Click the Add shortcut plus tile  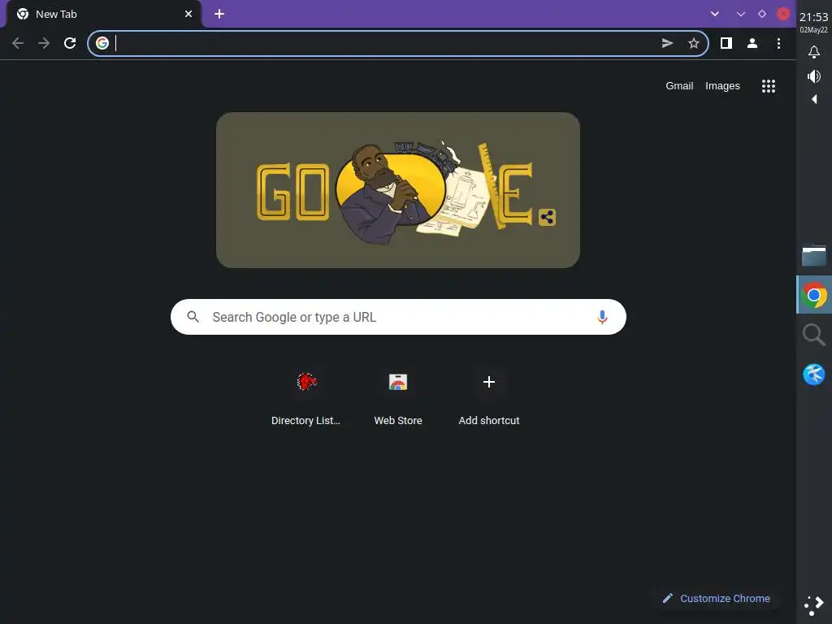pos(488,398)
